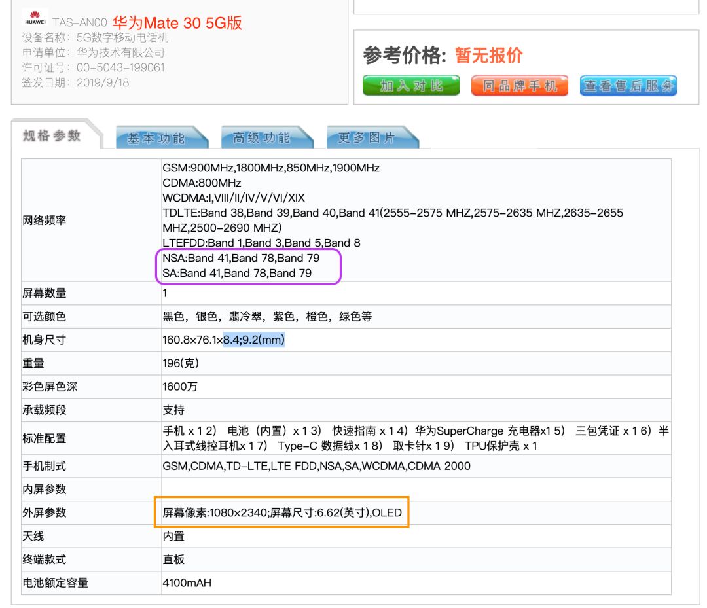
Task: Click the TDLTE:Band 38 line
Action: click(393, 220)
